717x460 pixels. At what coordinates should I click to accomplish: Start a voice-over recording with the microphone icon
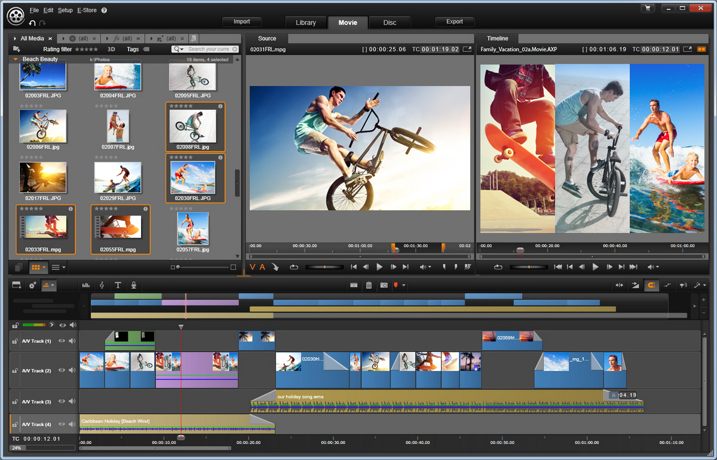[134, 285]
